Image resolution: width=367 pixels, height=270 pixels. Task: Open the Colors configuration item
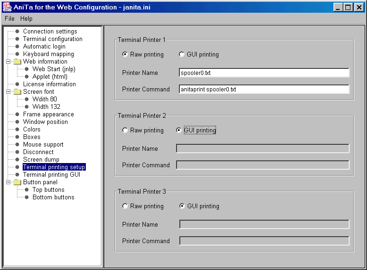point(32,130)
